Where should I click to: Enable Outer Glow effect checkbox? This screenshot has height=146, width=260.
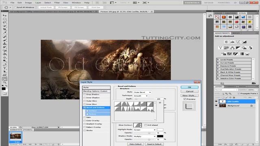(x=85, y=101)
